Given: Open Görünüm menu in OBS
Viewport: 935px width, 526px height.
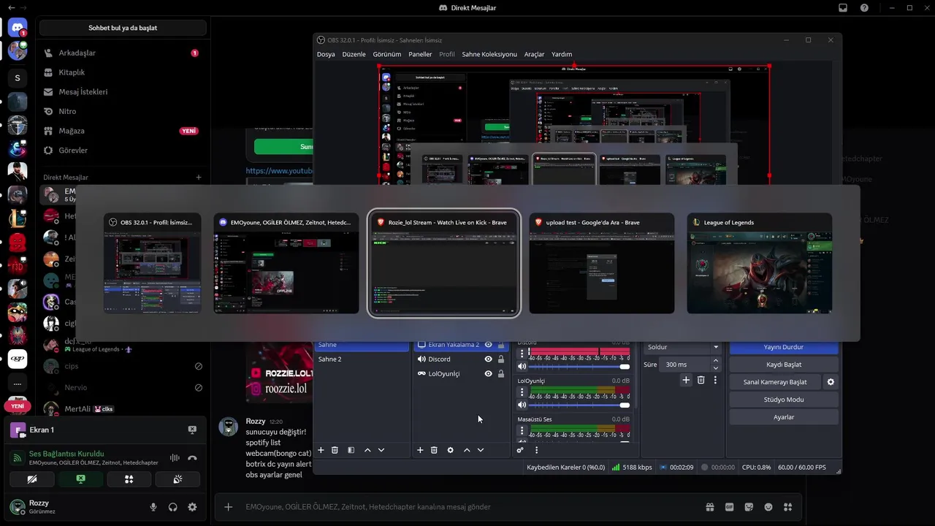Looking at the screenshot, I should click(387, 54).
